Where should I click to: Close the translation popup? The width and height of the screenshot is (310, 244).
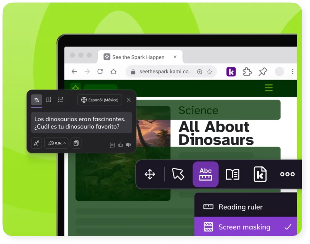(129, 100)
